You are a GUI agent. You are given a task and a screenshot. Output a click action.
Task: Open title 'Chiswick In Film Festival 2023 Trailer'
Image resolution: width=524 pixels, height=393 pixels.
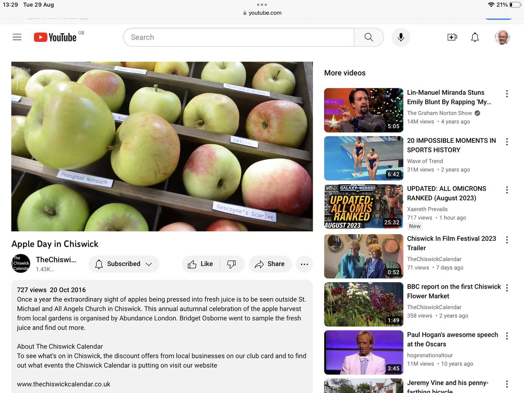pyautogui.click(x=452, y=243)
